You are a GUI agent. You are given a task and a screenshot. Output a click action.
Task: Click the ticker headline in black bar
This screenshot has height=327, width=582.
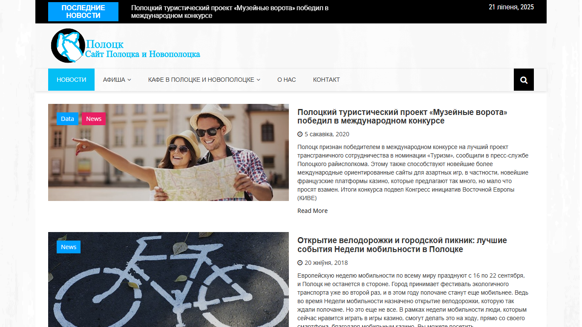click(230, 11)
